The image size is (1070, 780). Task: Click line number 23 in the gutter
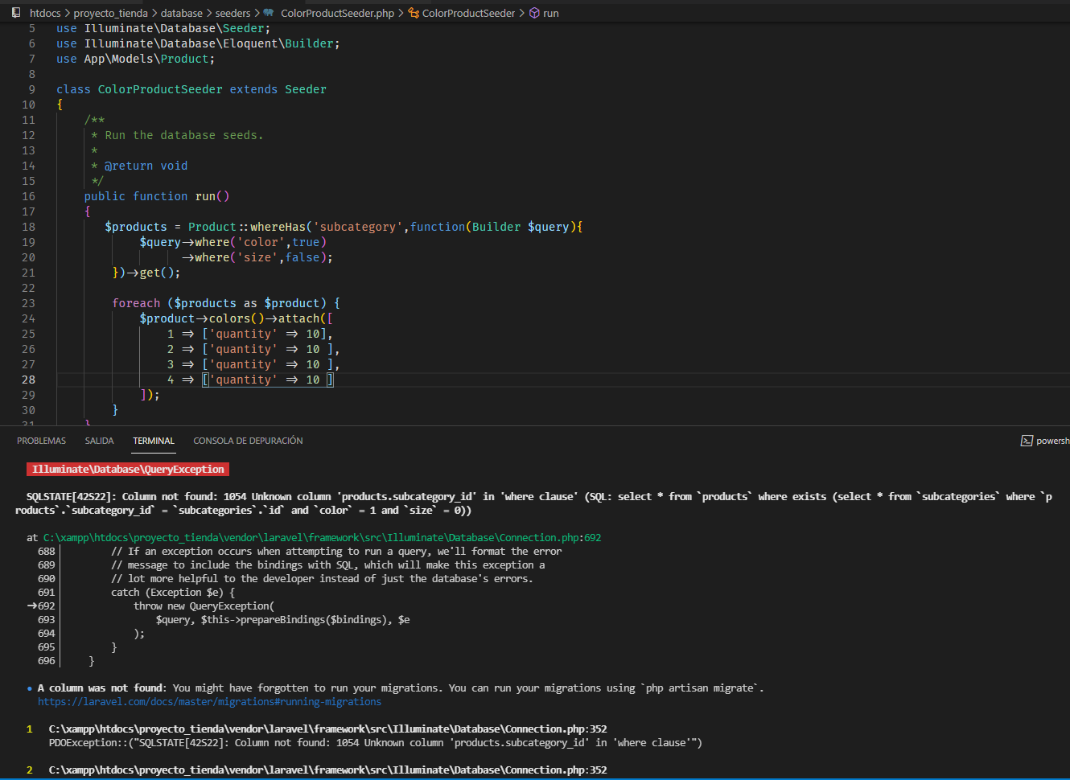(29, 303)
